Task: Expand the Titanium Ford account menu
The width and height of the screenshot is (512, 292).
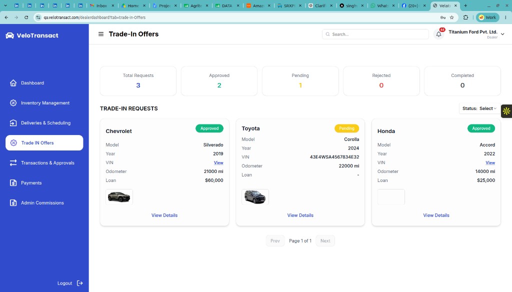Action: 502,34
